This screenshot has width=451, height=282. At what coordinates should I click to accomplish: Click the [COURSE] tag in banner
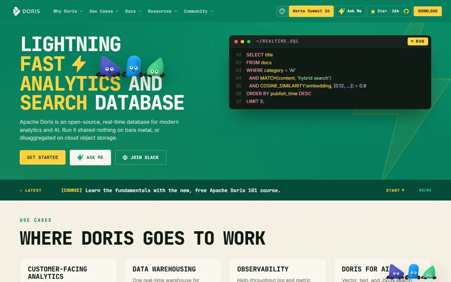(x=72, y=190)
